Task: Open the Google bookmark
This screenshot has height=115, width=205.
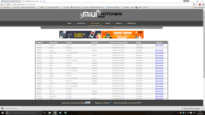Action: [x=41, y=7]
